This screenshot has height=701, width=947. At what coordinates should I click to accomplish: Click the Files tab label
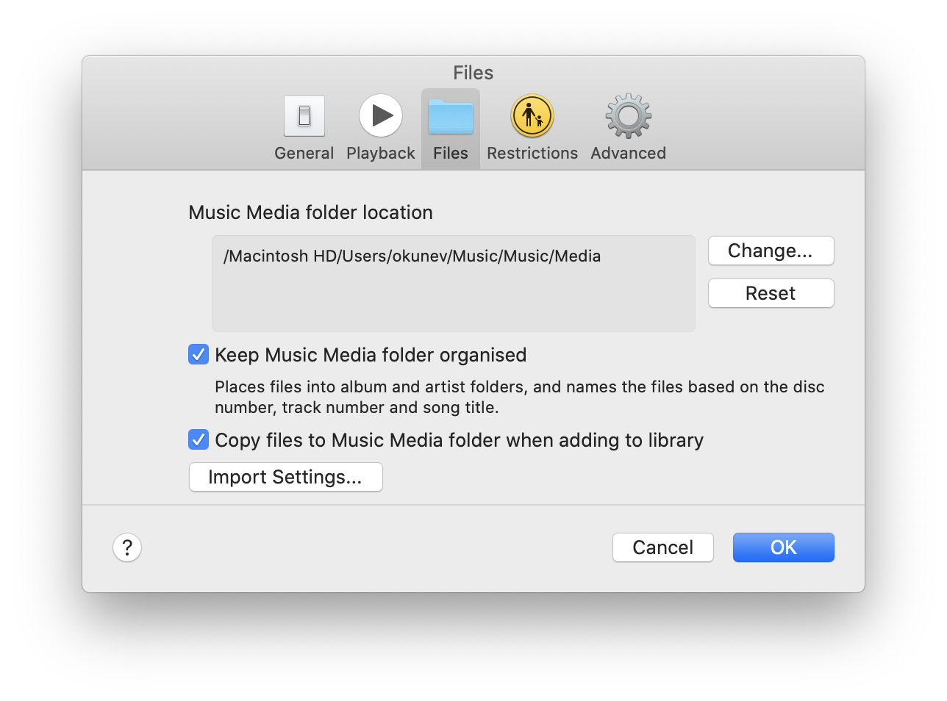[x=451, y=153]
